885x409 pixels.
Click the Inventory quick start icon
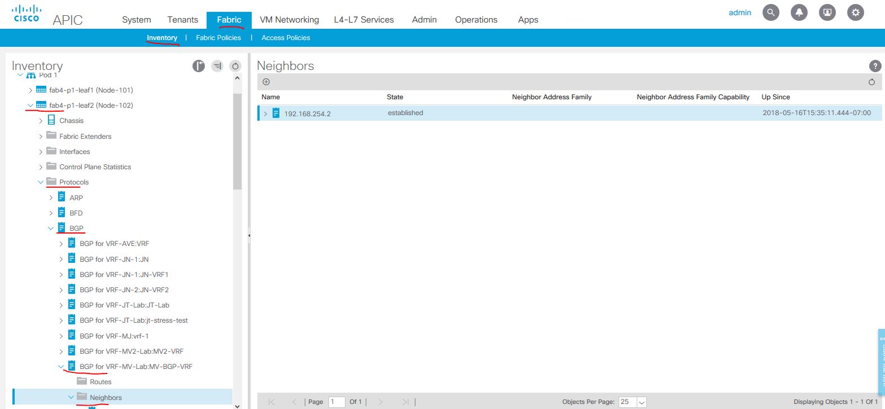point(198,66)
